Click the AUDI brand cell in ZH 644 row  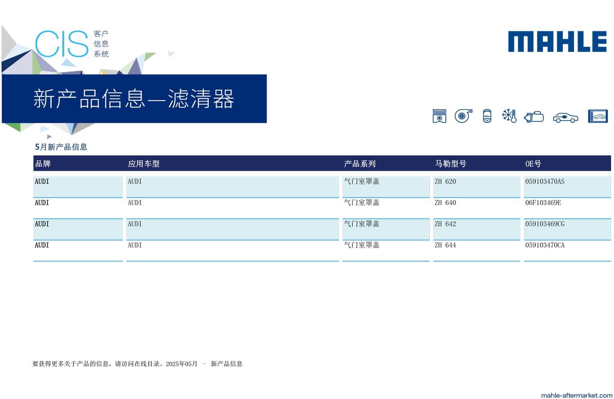[x=78, y=251]
